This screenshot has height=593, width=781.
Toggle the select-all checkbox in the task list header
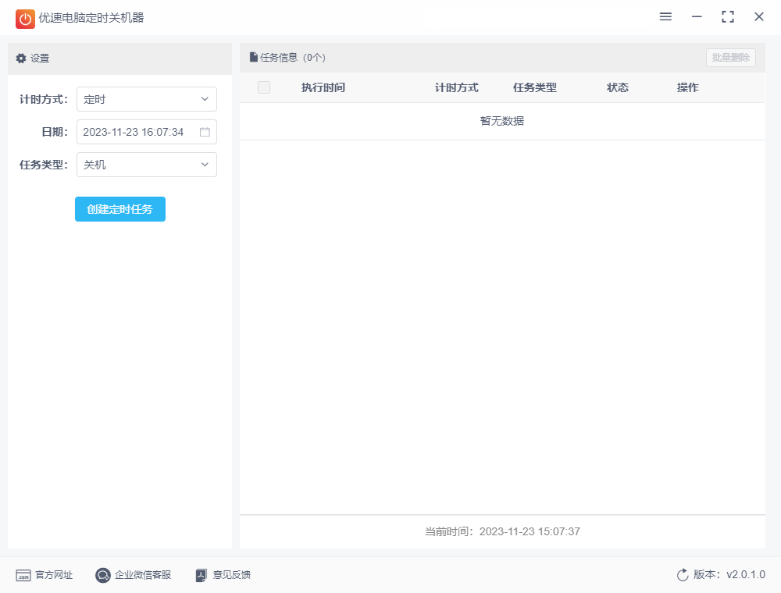point(263,87)
